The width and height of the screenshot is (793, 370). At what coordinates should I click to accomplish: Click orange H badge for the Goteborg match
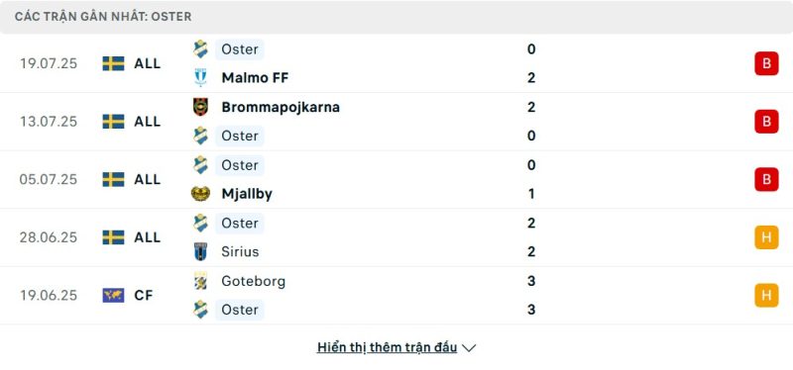(766, 295)
